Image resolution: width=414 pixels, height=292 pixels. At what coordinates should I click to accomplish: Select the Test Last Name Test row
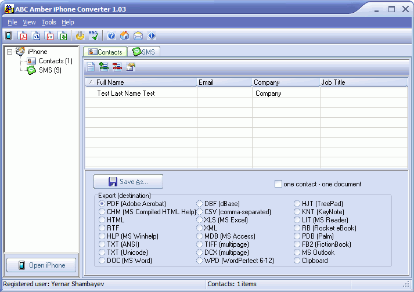[x=246, y=93]
